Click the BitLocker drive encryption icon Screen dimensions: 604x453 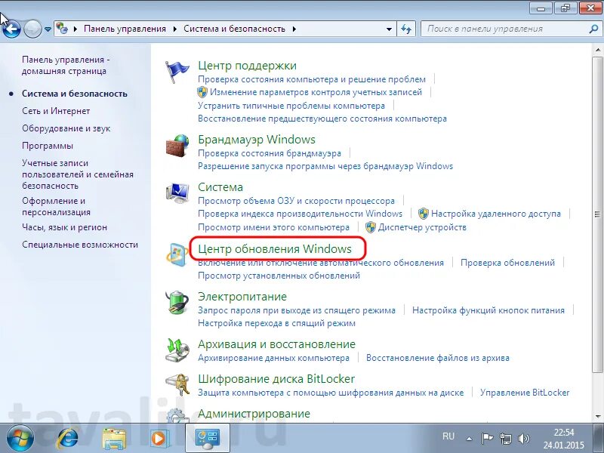pos(177,384)
